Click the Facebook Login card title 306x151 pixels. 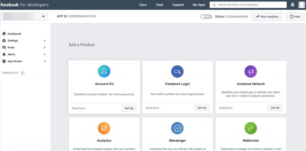point(178,84)
